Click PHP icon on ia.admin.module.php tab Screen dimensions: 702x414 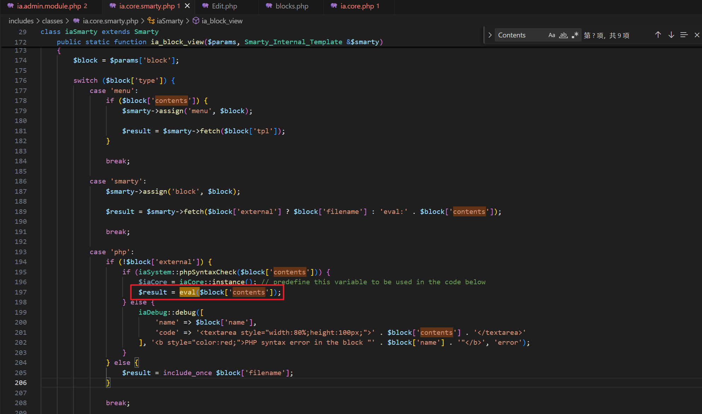(11, 6)
